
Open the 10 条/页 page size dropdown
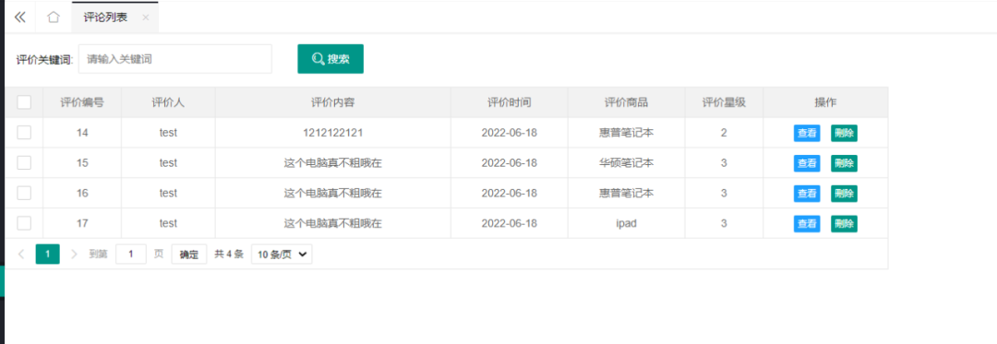tap(282, 255)
